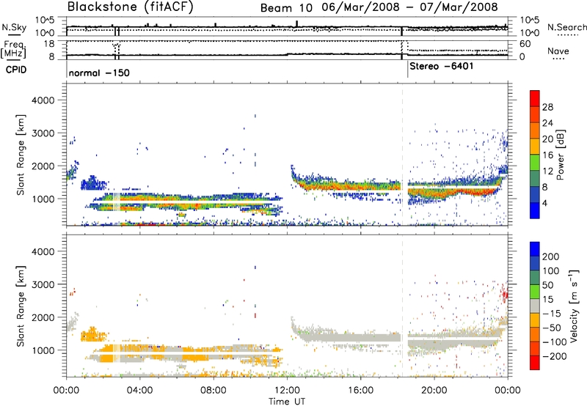Click the '28' tick on the Power scale

coord(547,107)
